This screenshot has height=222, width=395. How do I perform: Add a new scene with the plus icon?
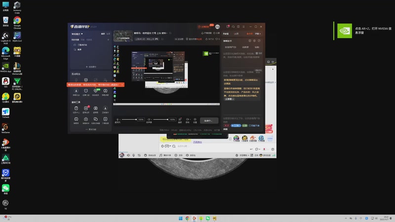pos(108,39)
